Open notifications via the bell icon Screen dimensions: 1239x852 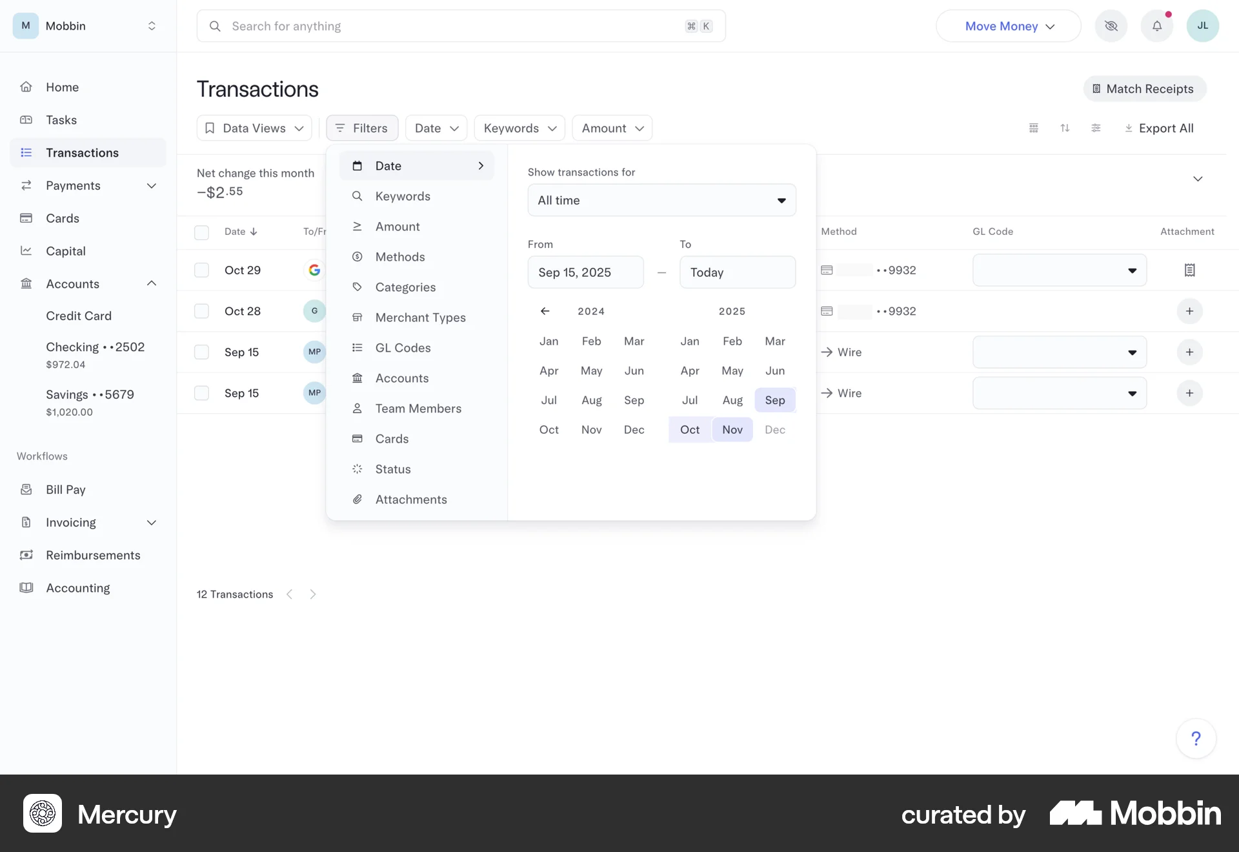click(1157, 26)
